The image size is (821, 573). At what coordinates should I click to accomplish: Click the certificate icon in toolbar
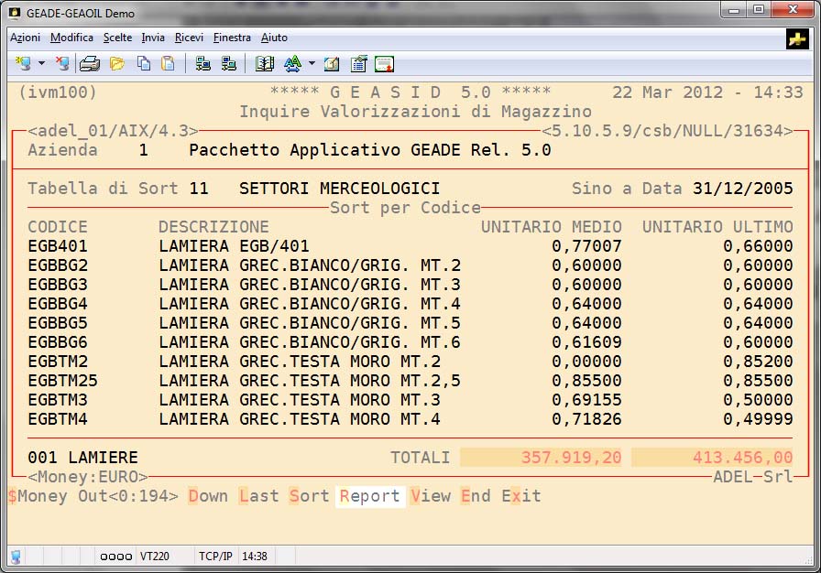[x=384, y=64]
